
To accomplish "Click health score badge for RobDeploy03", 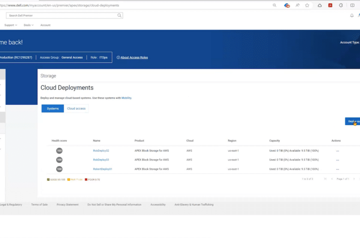I will coord(59,160).
